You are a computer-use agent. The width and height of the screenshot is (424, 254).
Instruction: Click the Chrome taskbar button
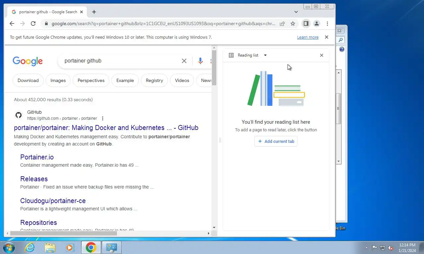coord(91,247)
